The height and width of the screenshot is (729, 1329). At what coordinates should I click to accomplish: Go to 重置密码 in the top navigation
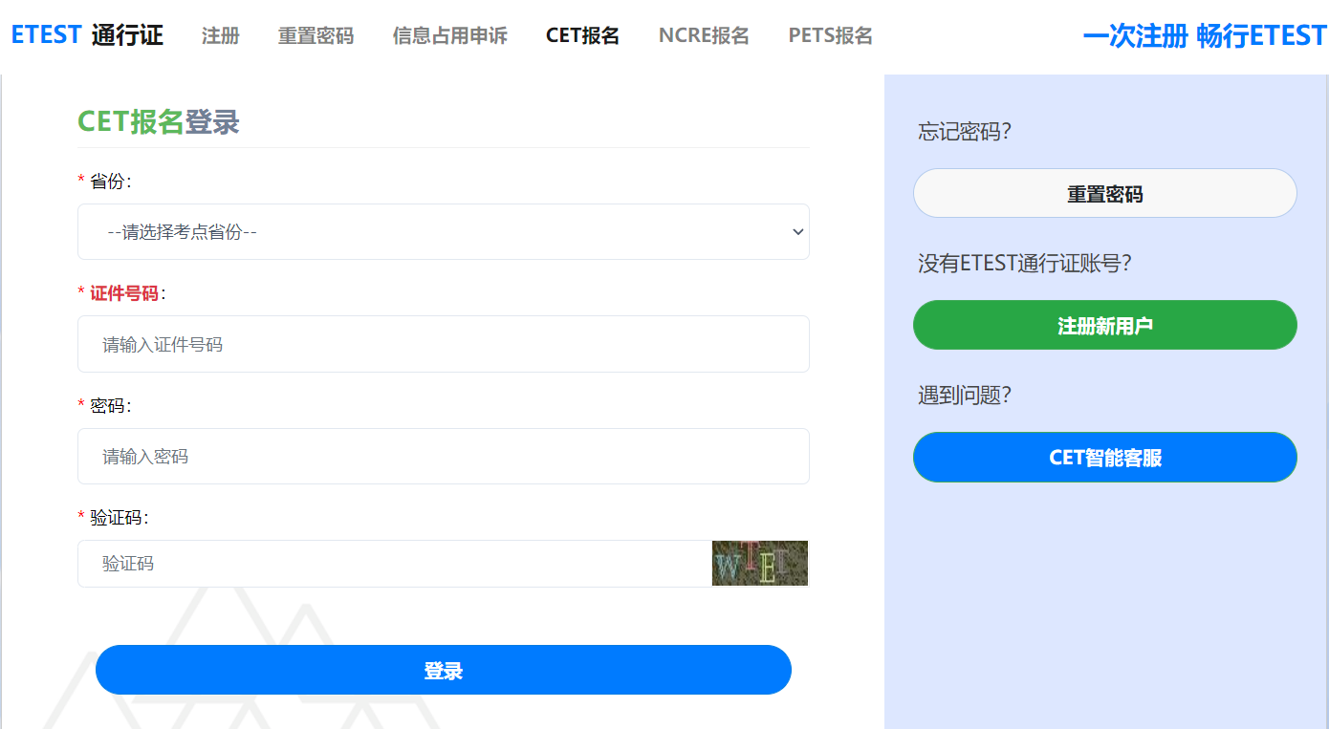(x=316, y=36)
